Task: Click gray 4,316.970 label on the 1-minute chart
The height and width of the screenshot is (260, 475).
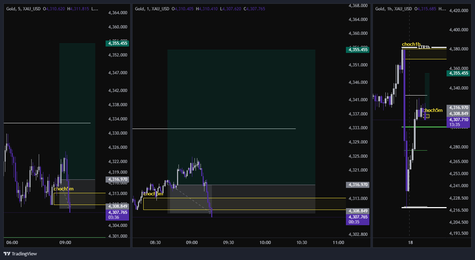Action: [357, 185]
